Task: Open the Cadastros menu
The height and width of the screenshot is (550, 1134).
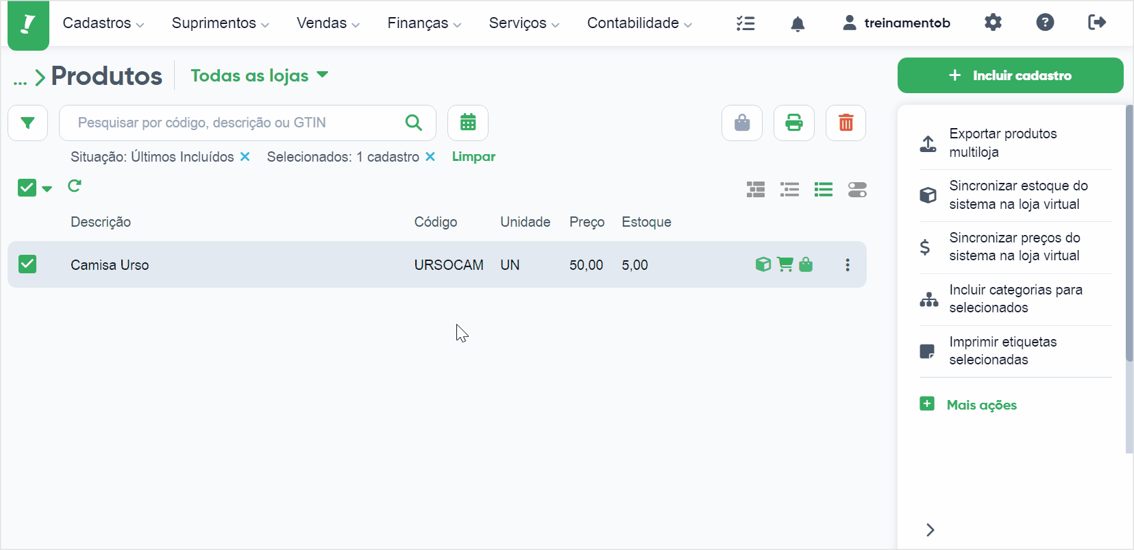Action: [x=103, y=23]
